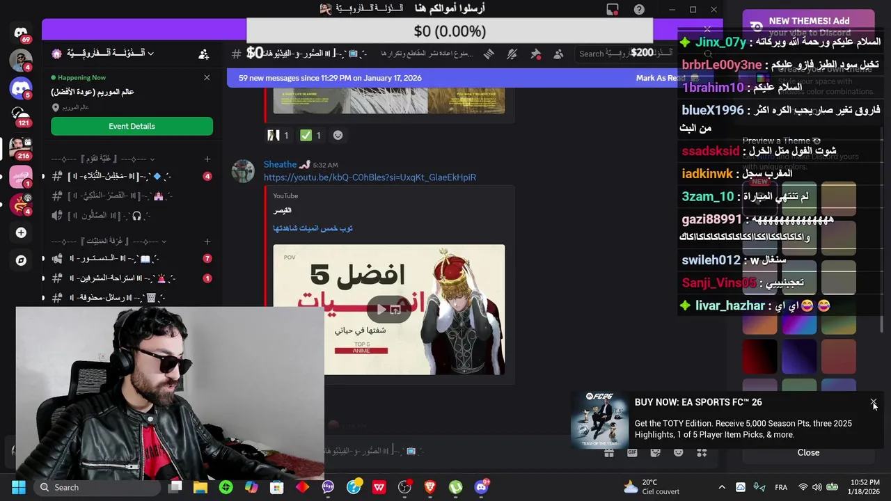
Task: Select the black-red theme color swatch
Action: [x=759, y=356]
